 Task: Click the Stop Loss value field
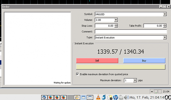(105, 26)
